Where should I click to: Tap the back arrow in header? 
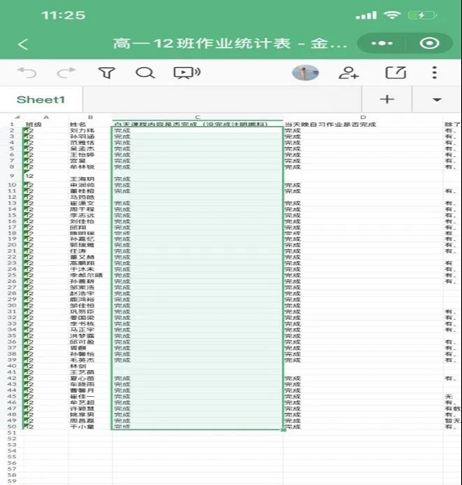click(23, 44)
